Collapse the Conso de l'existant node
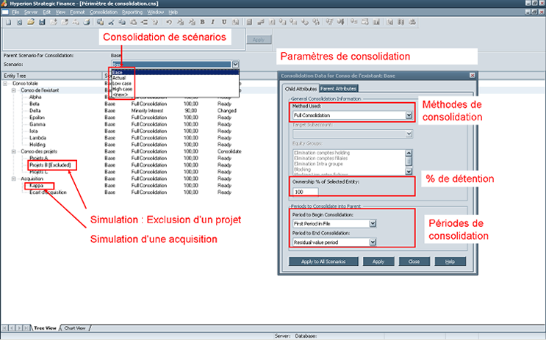The width and height of the screenshot is (546, 340). point(13,90)
